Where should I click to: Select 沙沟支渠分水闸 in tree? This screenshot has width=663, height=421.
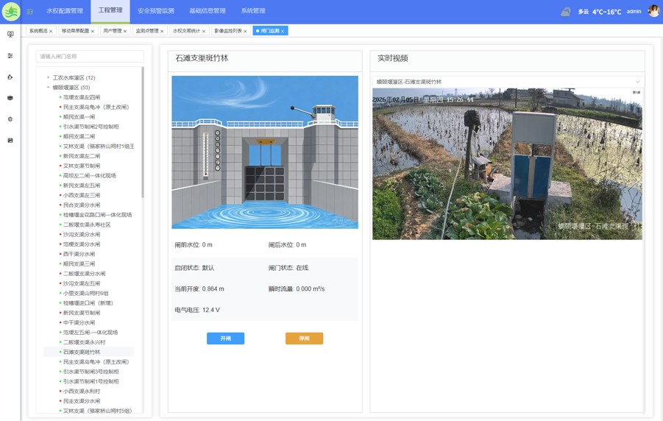pos(82,234)
